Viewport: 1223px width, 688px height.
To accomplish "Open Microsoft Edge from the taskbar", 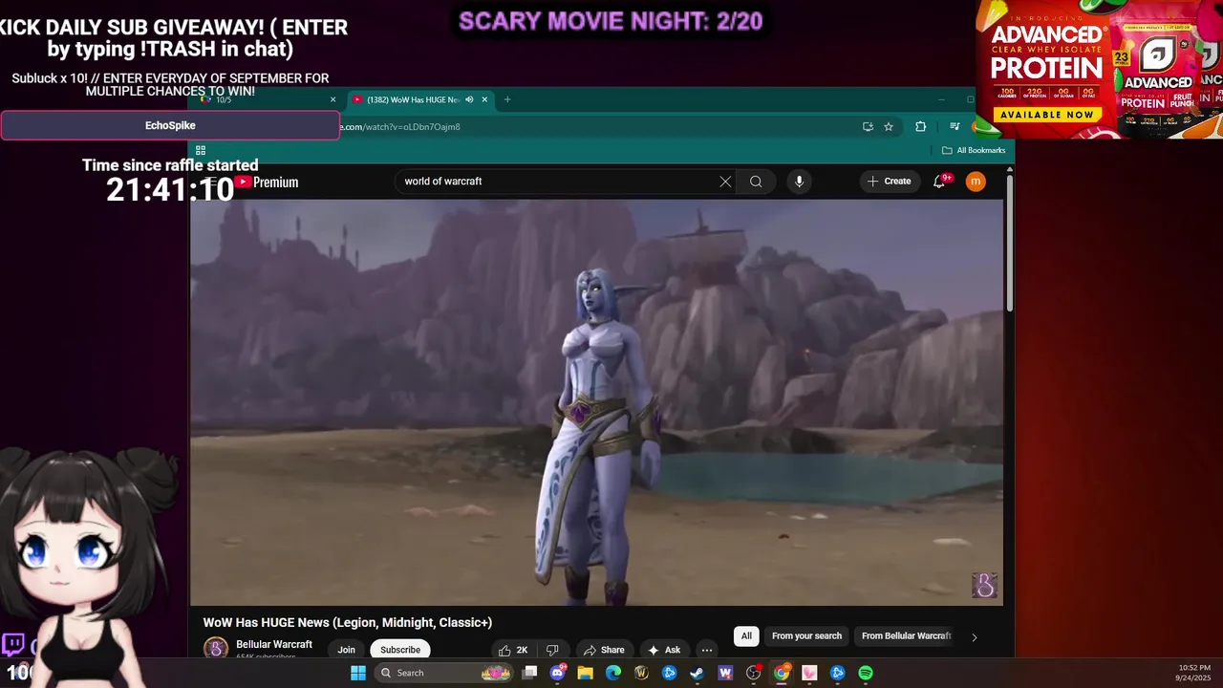I will pyautogui.click(x=613, y=673).
